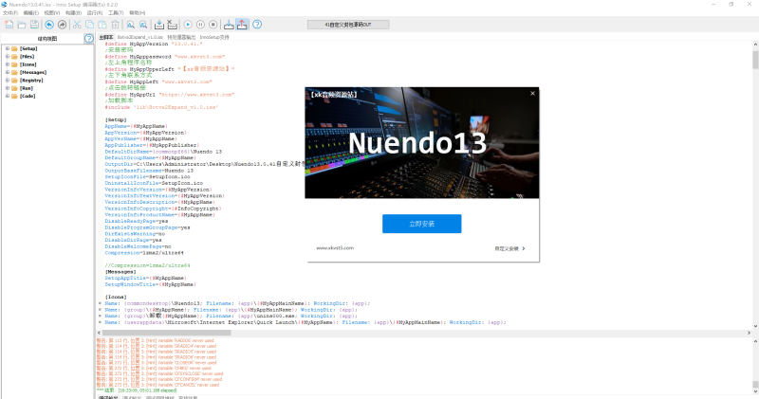Stop compilation with the crossed tray icon
Viewport: 759px width, 399px height.
click(x=172, y=25)
